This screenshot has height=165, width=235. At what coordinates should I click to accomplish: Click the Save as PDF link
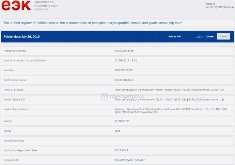[x=175, y=37]
